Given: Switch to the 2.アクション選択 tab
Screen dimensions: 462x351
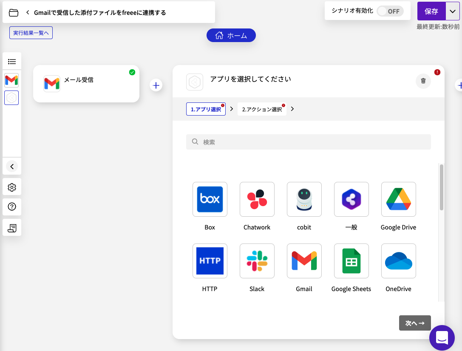Looking at the screenshot, I should 262,109.
